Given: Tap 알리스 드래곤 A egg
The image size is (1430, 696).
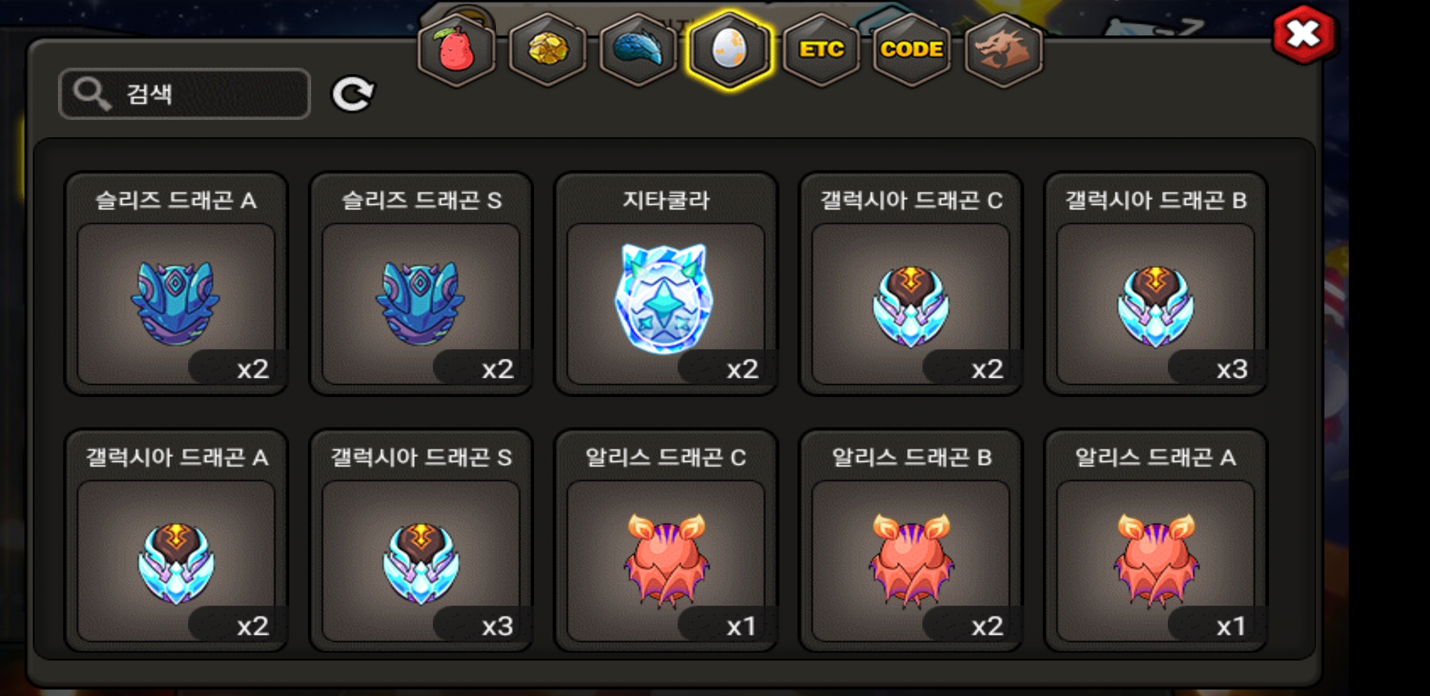Looking at the screenshot, I should coord(1156,541).
